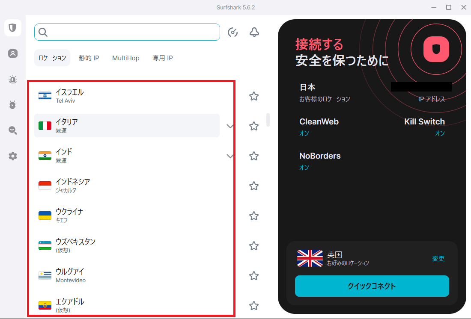The image size is (471, 319).
Task: Open the notifications bell icon
Action: coord(254,32)
